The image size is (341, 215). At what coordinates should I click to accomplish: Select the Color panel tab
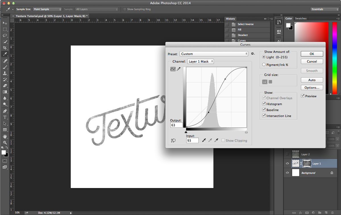pyautogui.click(x=289, y=18)
